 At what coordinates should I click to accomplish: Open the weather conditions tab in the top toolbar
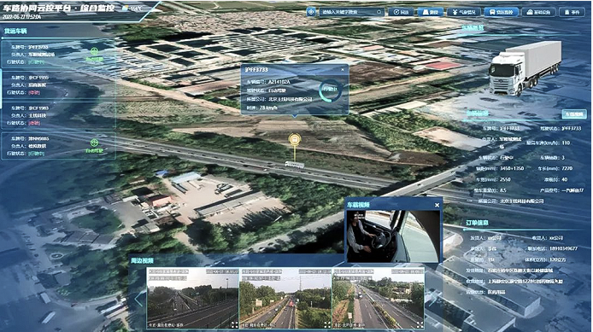click(x=464, y=12)
